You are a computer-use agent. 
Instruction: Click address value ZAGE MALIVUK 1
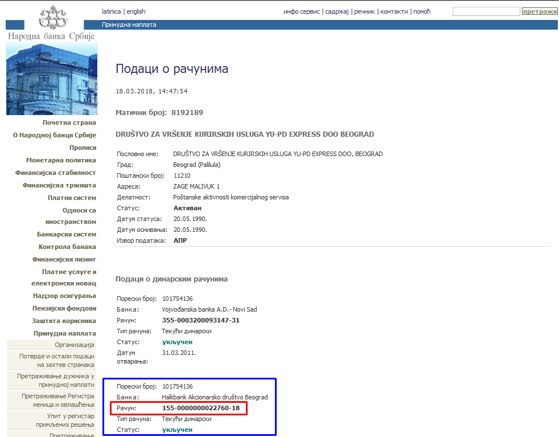pyautogui.click(x=196, y=186)
